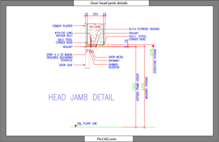Click the 2290 structure opening dimension

click(x=151, y=52)
